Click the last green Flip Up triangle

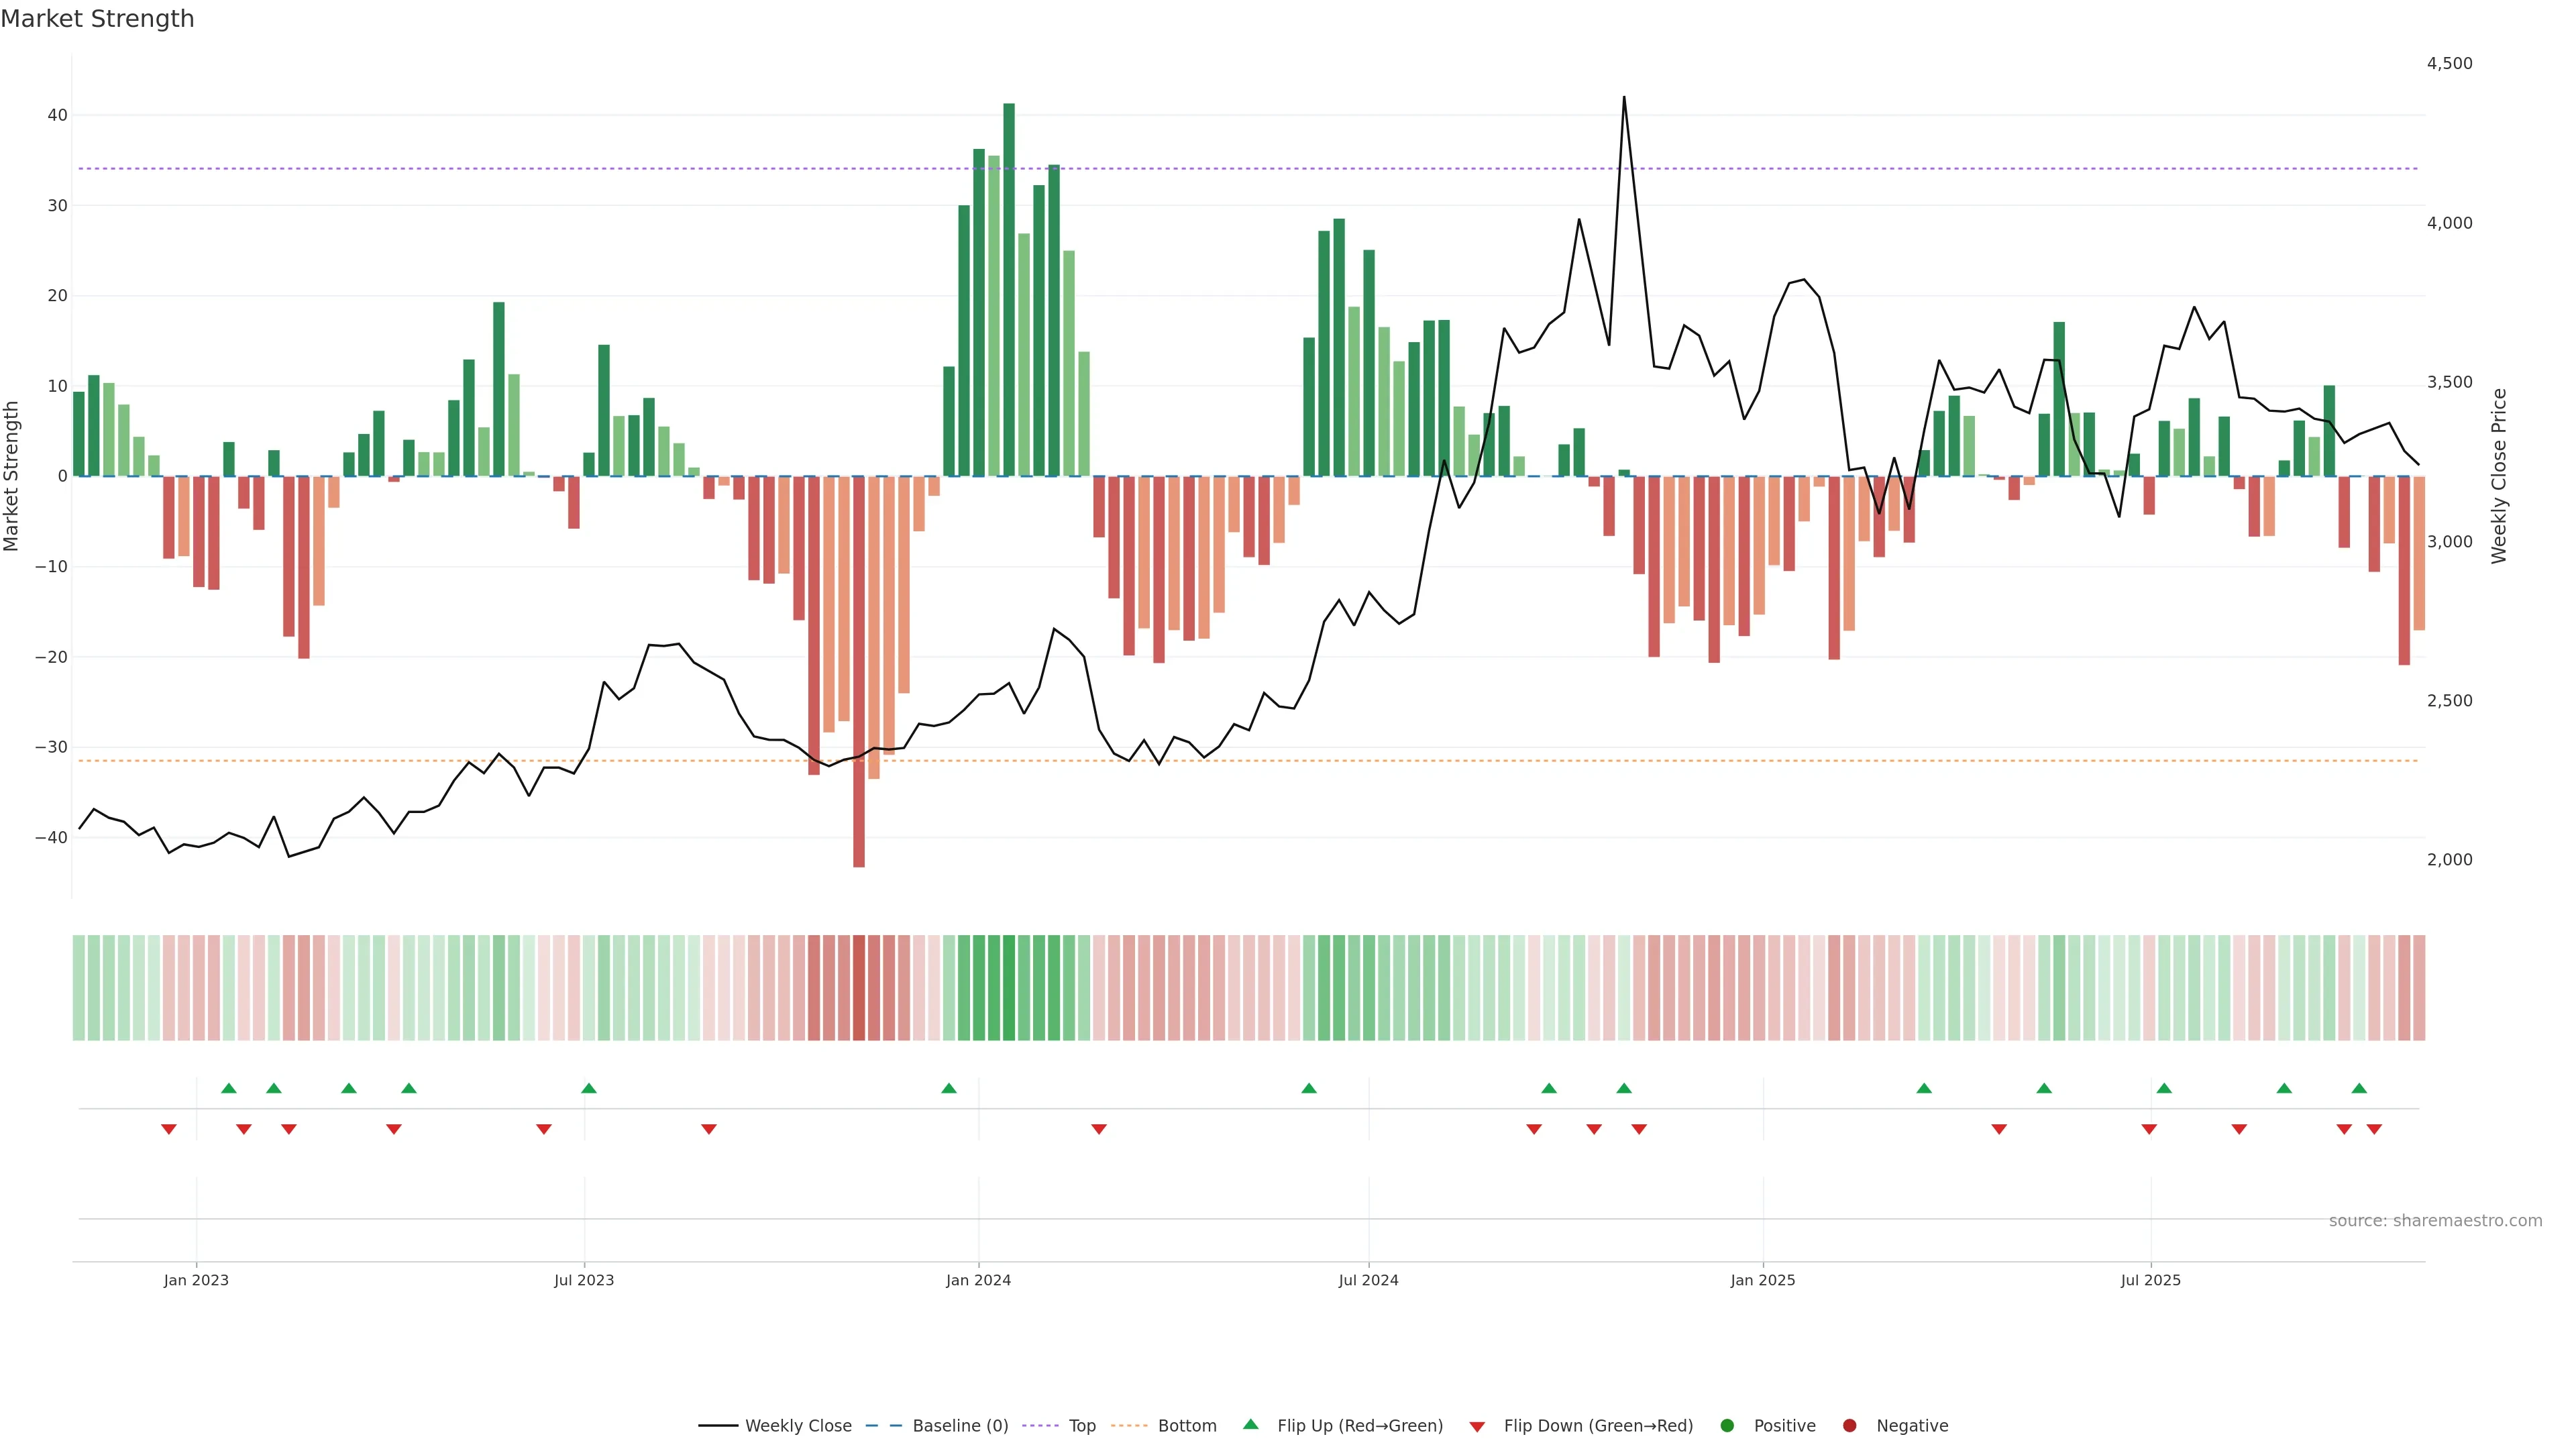(x=2359, y=1088)
